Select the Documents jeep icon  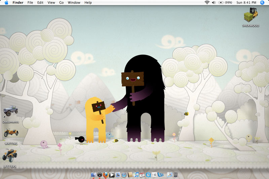coord(10,110)
